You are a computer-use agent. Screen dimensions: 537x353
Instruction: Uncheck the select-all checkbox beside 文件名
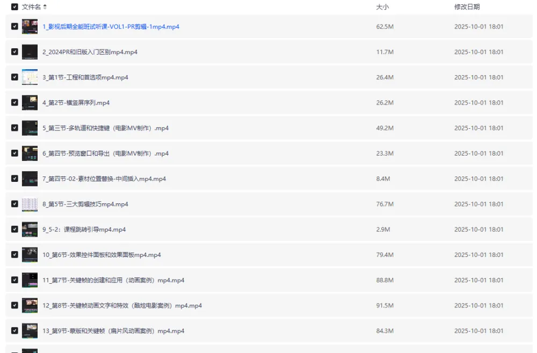tap(14, 7)
